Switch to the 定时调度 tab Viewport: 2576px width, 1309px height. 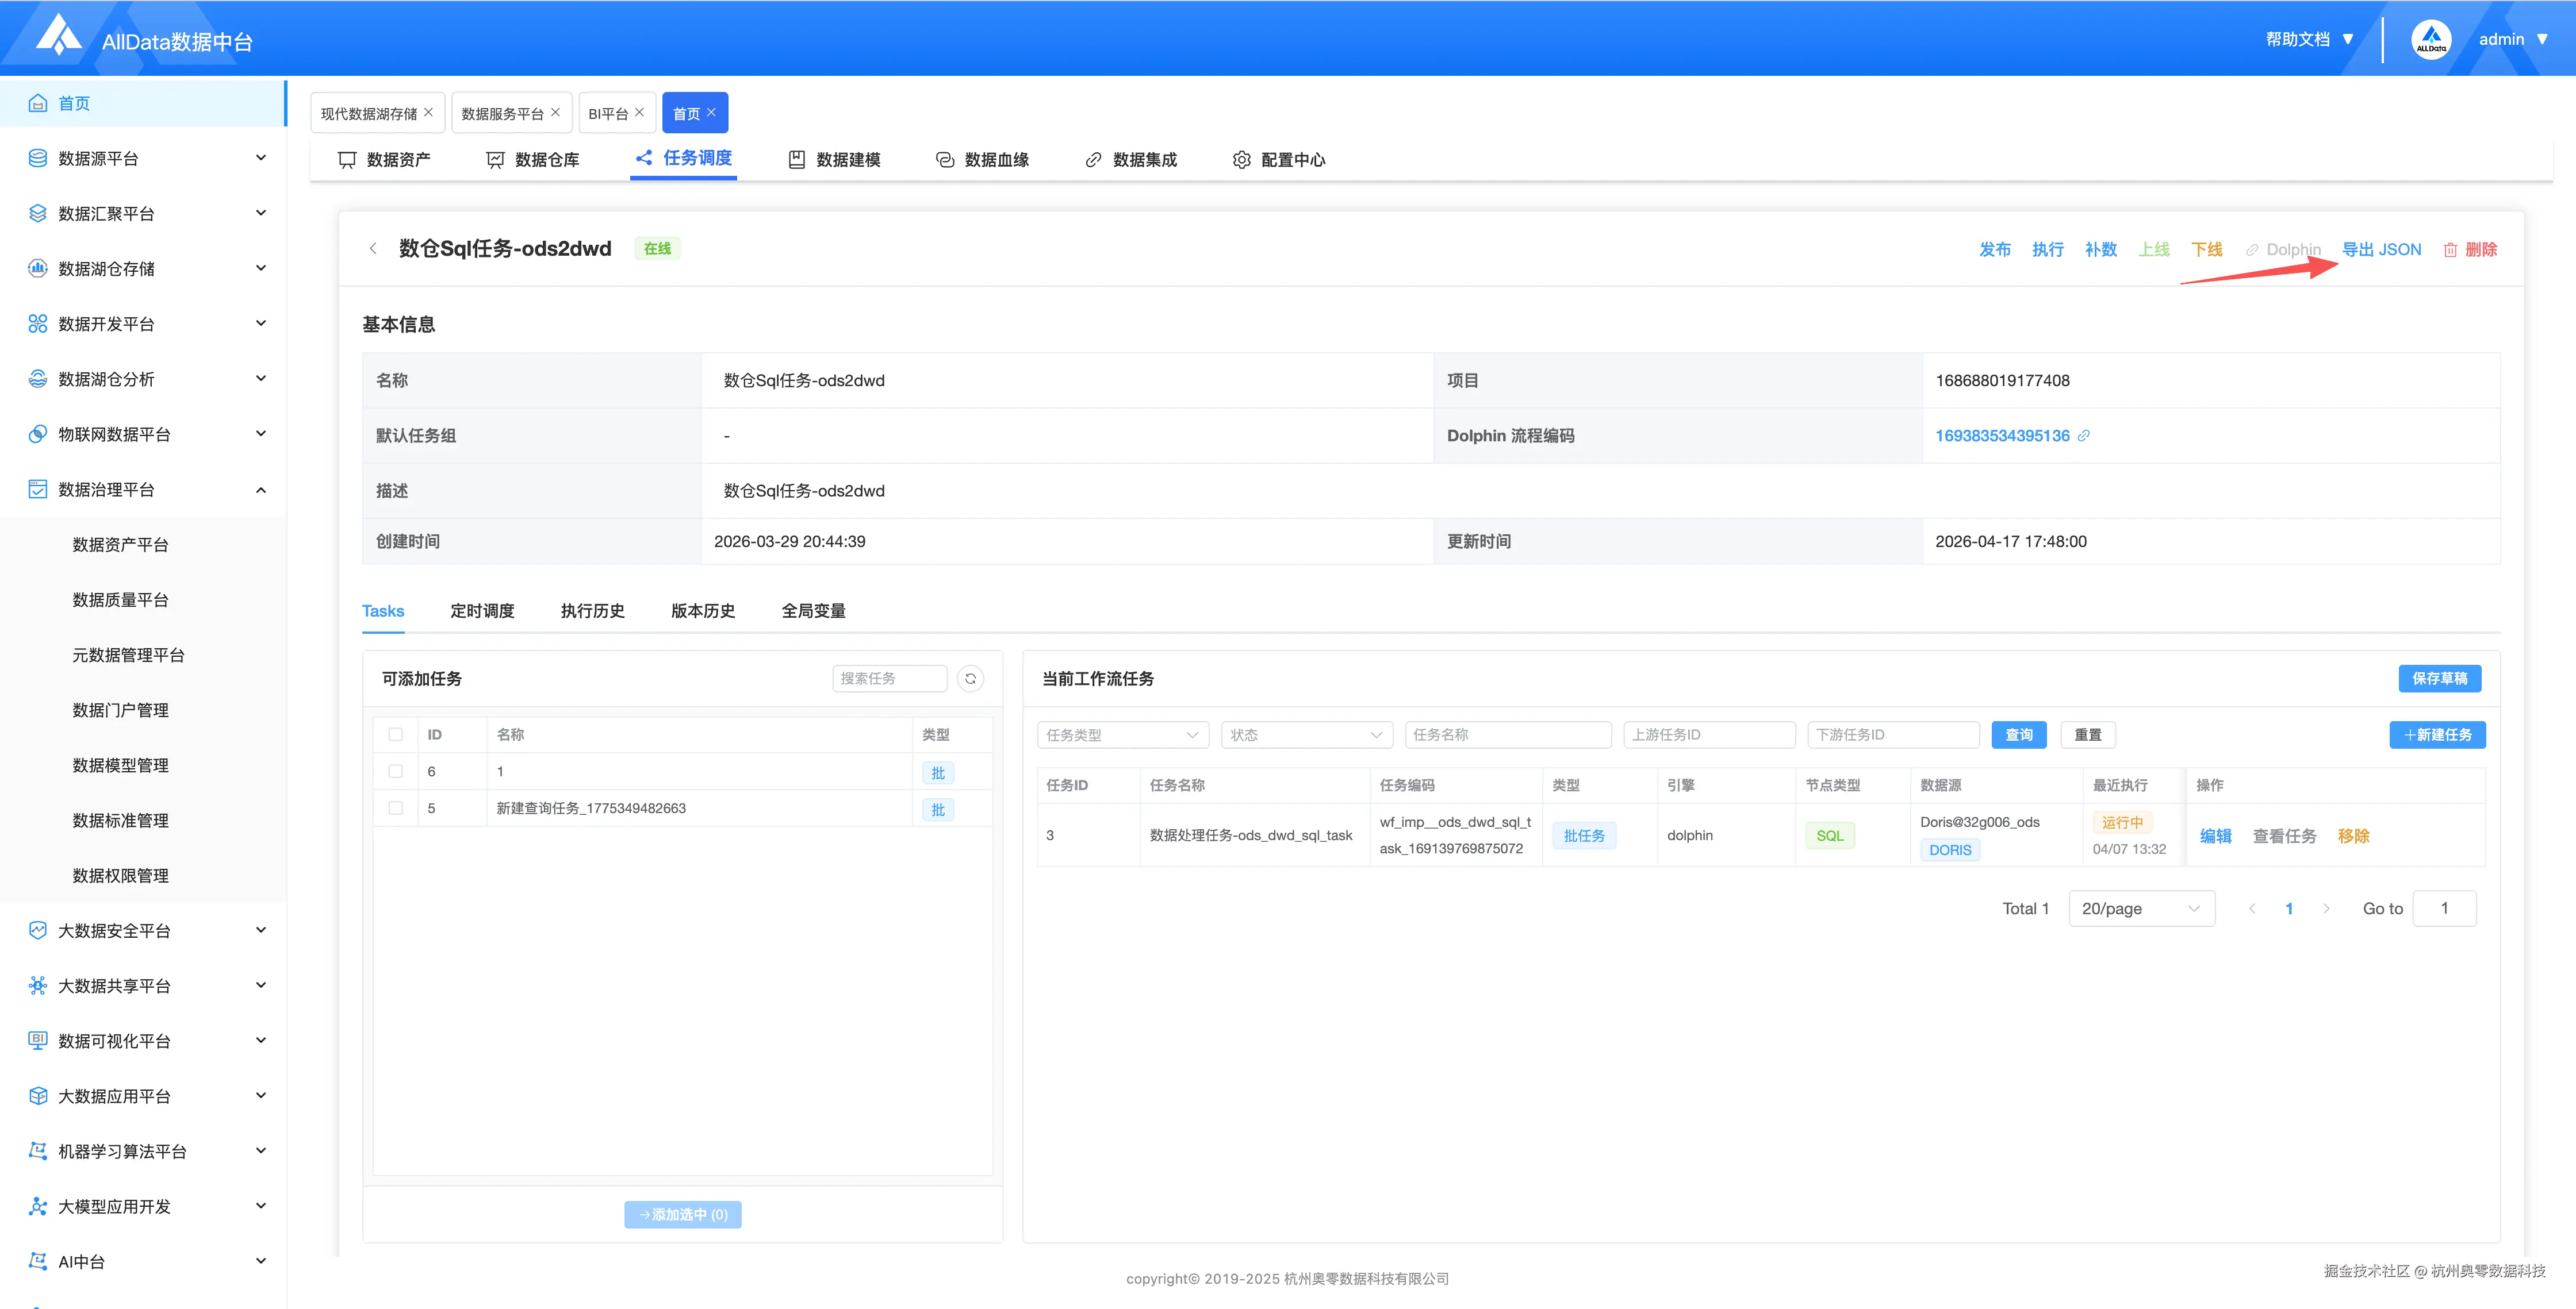tap(482, 610)
